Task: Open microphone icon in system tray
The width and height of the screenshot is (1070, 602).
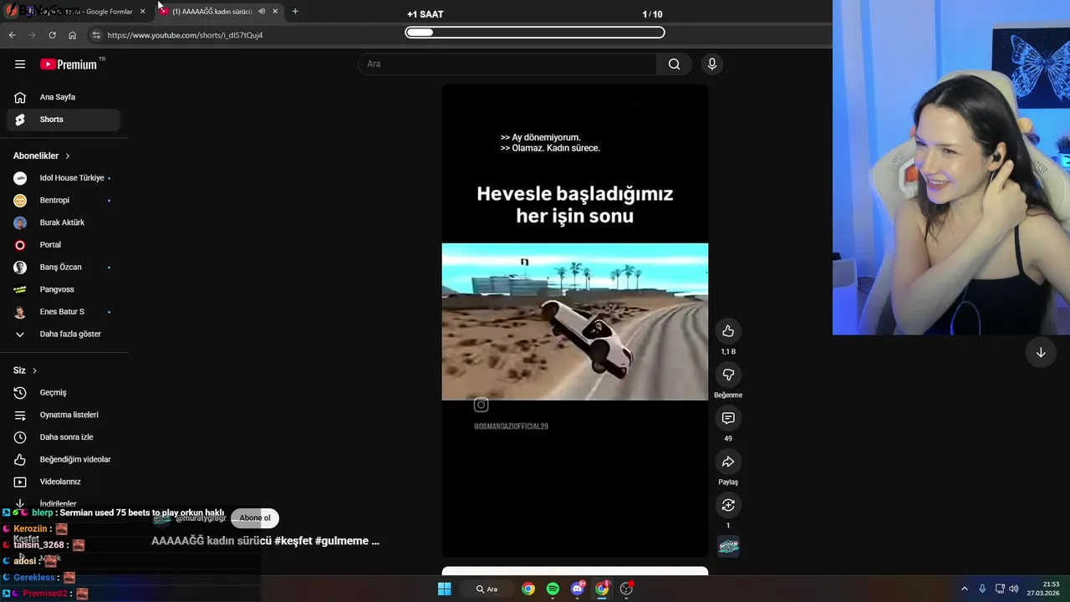Action: [982, 589]
